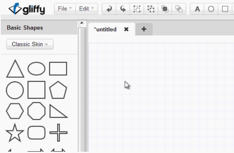Pick the pentagon shape

tap(58, 90)
